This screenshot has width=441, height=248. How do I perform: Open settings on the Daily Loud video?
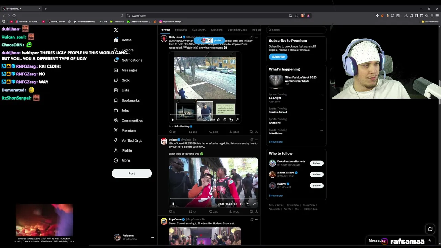[x=225, y=120]
